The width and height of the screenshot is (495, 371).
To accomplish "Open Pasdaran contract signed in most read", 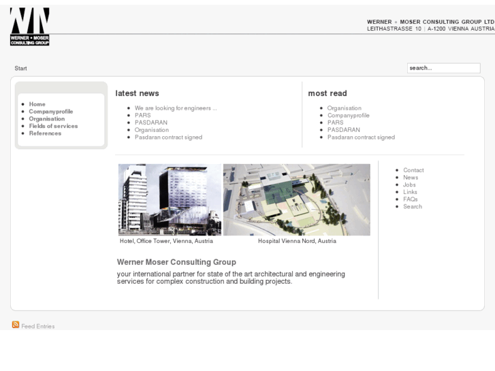I will click(x=361, y=137).
